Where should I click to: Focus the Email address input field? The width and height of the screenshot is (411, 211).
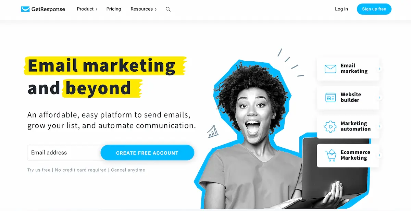(64, 153)
